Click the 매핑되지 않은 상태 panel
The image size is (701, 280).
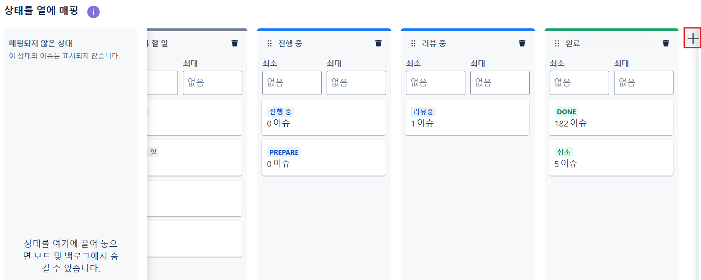[70, 154]
